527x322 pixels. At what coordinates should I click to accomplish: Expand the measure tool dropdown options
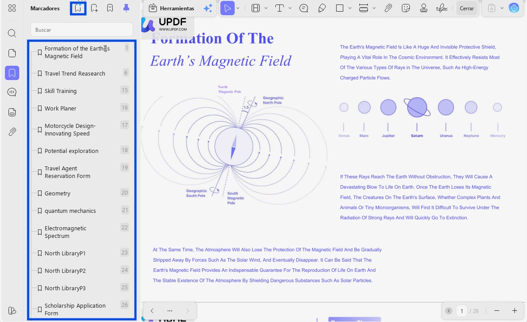[374, 8]
